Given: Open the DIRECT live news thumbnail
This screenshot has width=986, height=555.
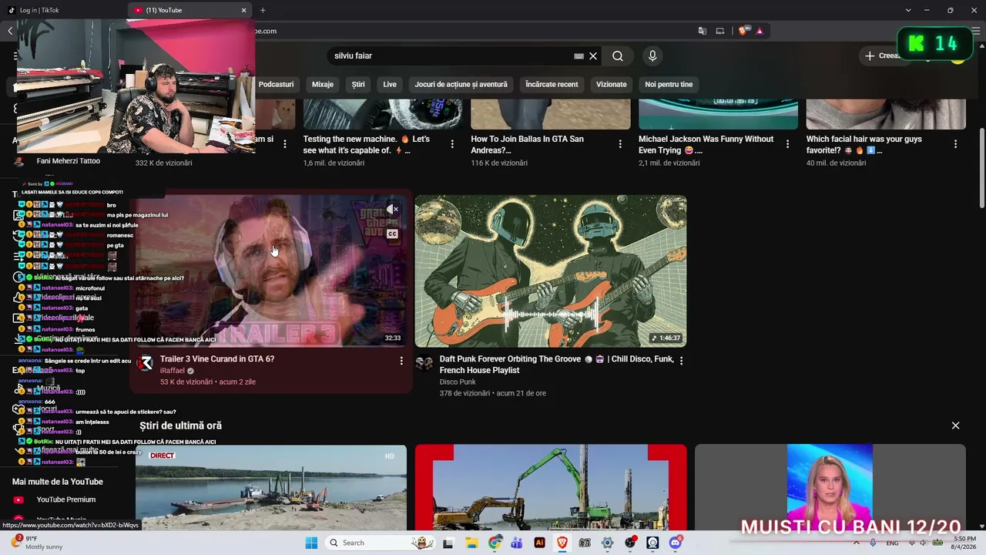Looking at the screenshot, I should click(271, 488).
